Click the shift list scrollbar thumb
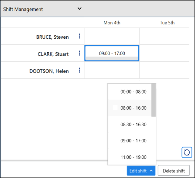The height and width of the screenshot is (178, 195). (154, 100)
